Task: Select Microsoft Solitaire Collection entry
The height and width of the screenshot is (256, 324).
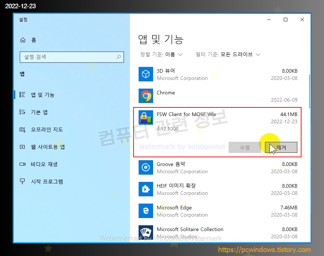Action: 218,232
